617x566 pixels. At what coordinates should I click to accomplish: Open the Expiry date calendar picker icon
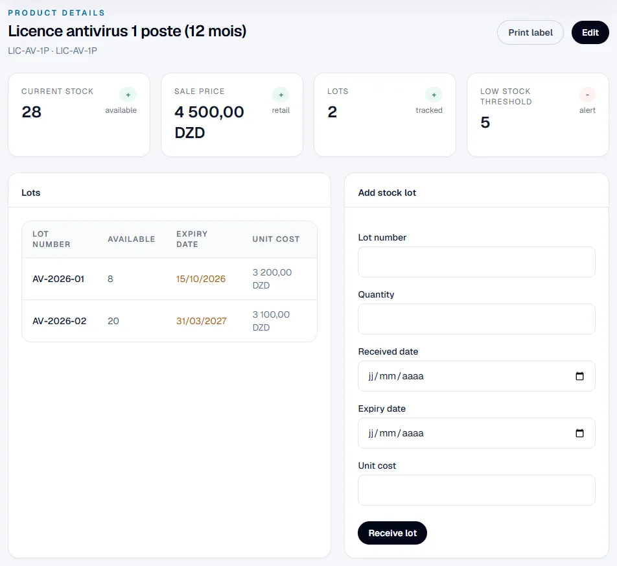(x=579, y=433)
